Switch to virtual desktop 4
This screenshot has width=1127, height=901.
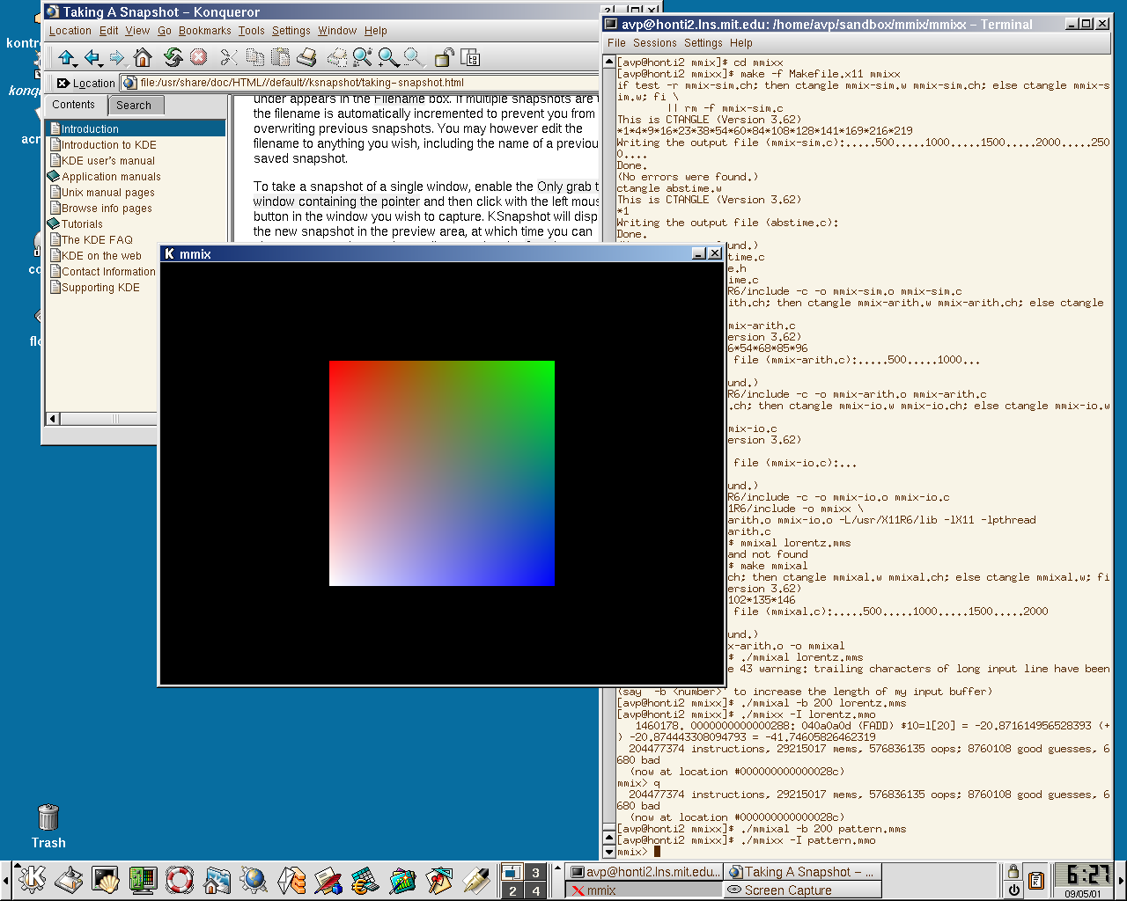535,890
